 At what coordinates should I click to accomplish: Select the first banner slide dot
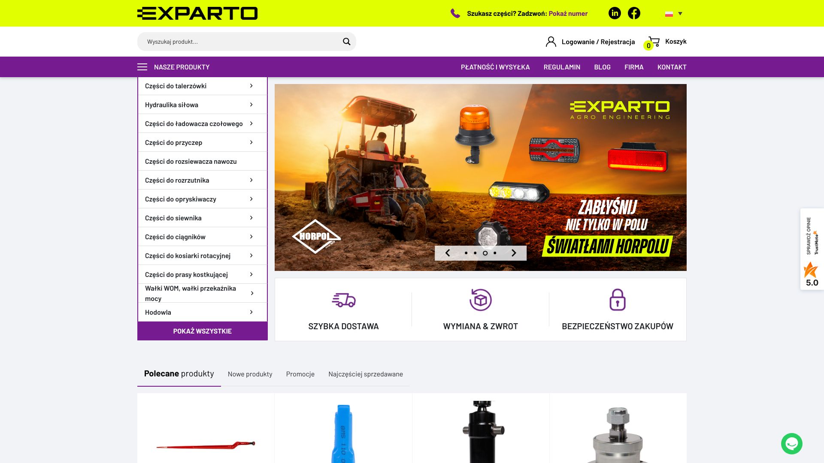click(x=466, y=253)
